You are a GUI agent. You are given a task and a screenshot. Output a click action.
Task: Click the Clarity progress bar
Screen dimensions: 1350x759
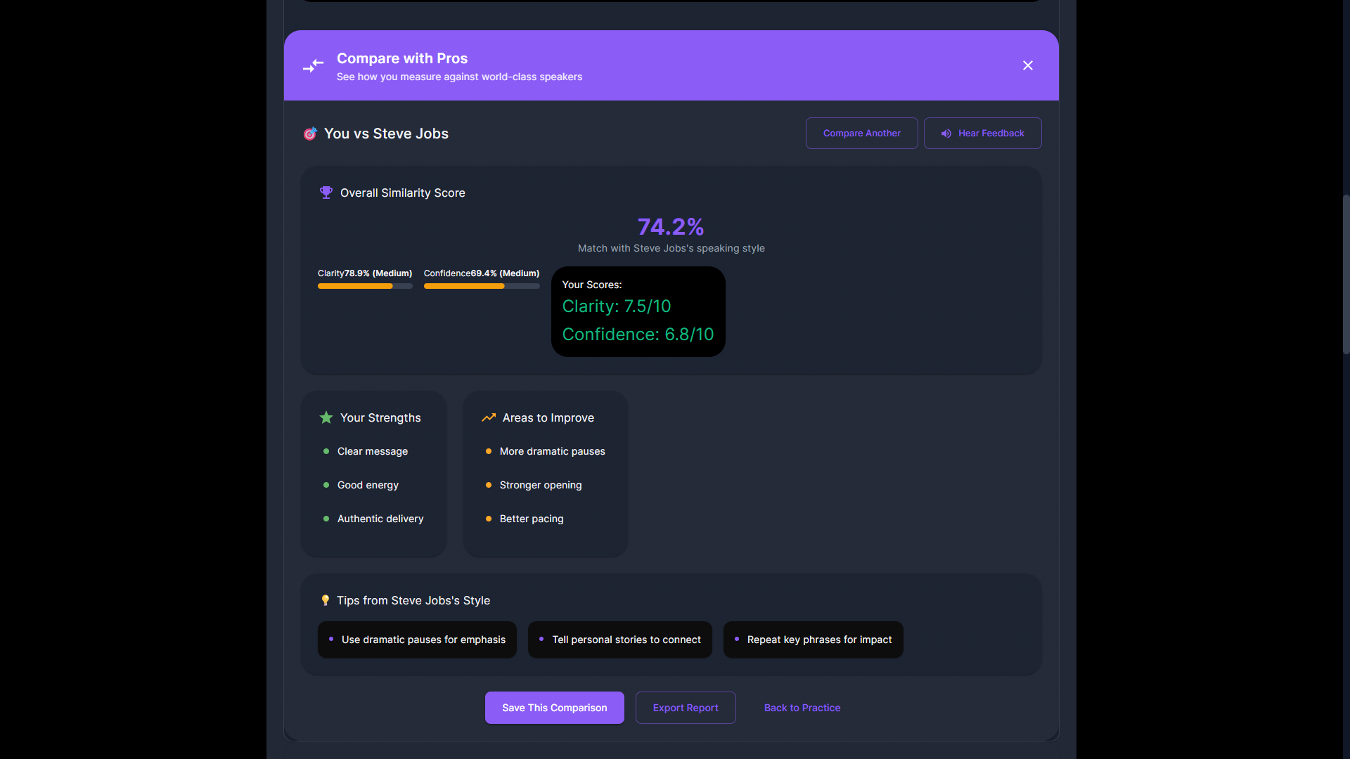click(x=365, y=286)
